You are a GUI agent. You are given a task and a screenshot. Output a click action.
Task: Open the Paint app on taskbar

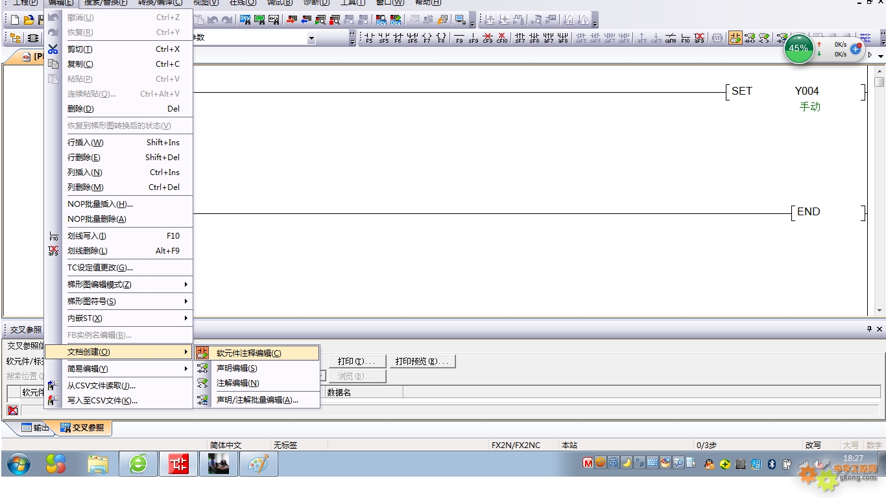coord(259,464)
